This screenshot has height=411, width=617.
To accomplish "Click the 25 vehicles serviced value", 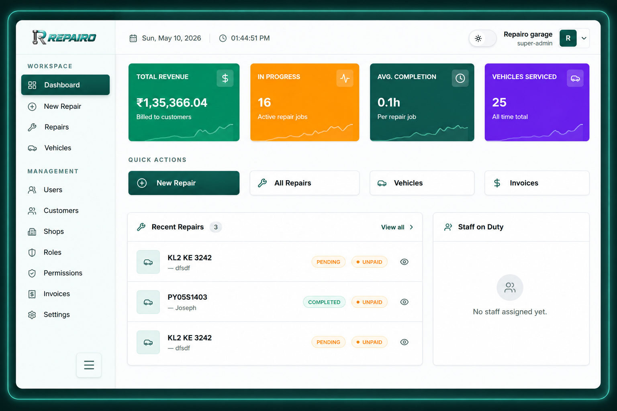I will [x=499, y=102].
